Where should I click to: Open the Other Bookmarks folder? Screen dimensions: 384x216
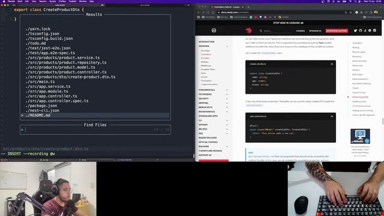(x=372, y=17)
